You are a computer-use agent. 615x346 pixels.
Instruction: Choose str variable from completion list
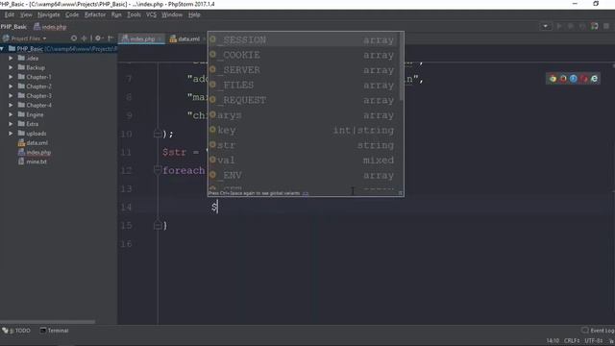(304, 145)
